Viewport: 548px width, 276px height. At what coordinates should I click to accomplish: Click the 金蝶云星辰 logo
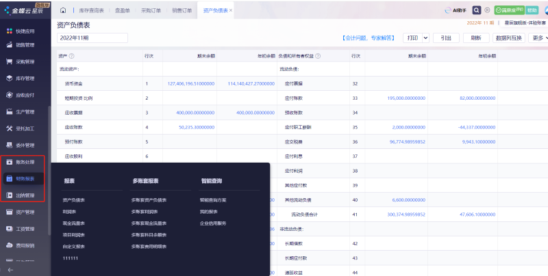(x=24, y=10)
